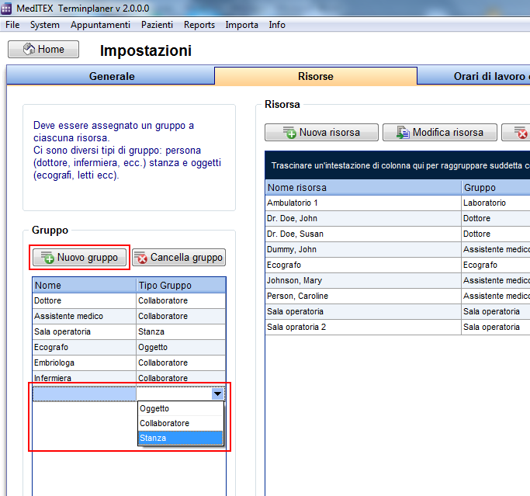Select the Assistente medico group row
Viewport: 530px width, 496px height.
[129, 316]
